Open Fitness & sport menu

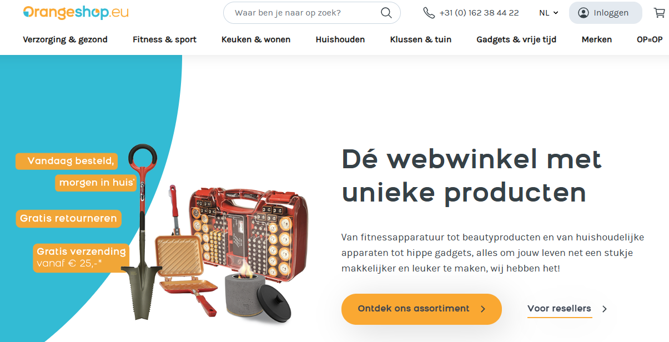point(164,39)
